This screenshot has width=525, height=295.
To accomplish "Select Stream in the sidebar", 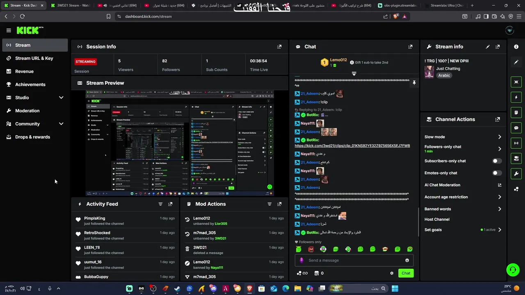I will tap(35, 45).
